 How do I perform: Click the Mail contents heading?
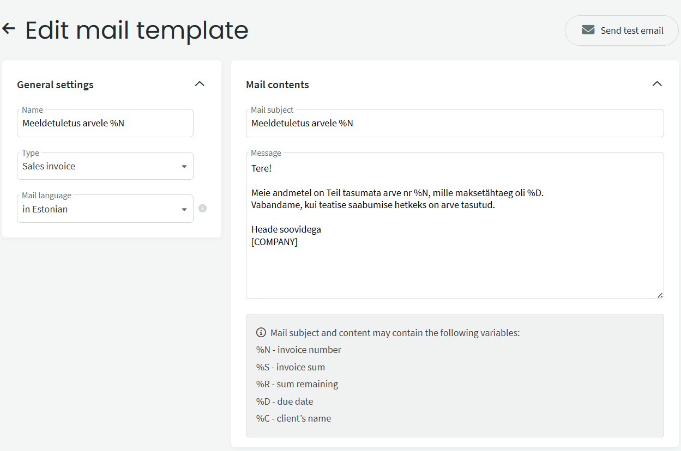pos(278,84)
